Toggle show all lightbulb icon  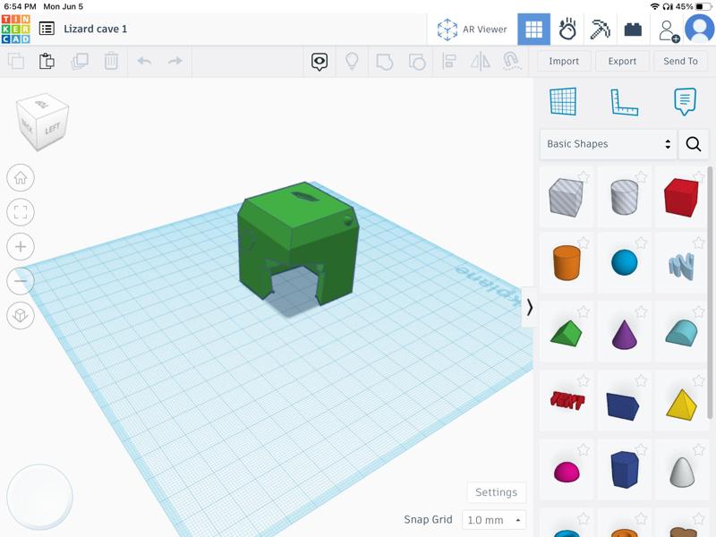point(352,61)
